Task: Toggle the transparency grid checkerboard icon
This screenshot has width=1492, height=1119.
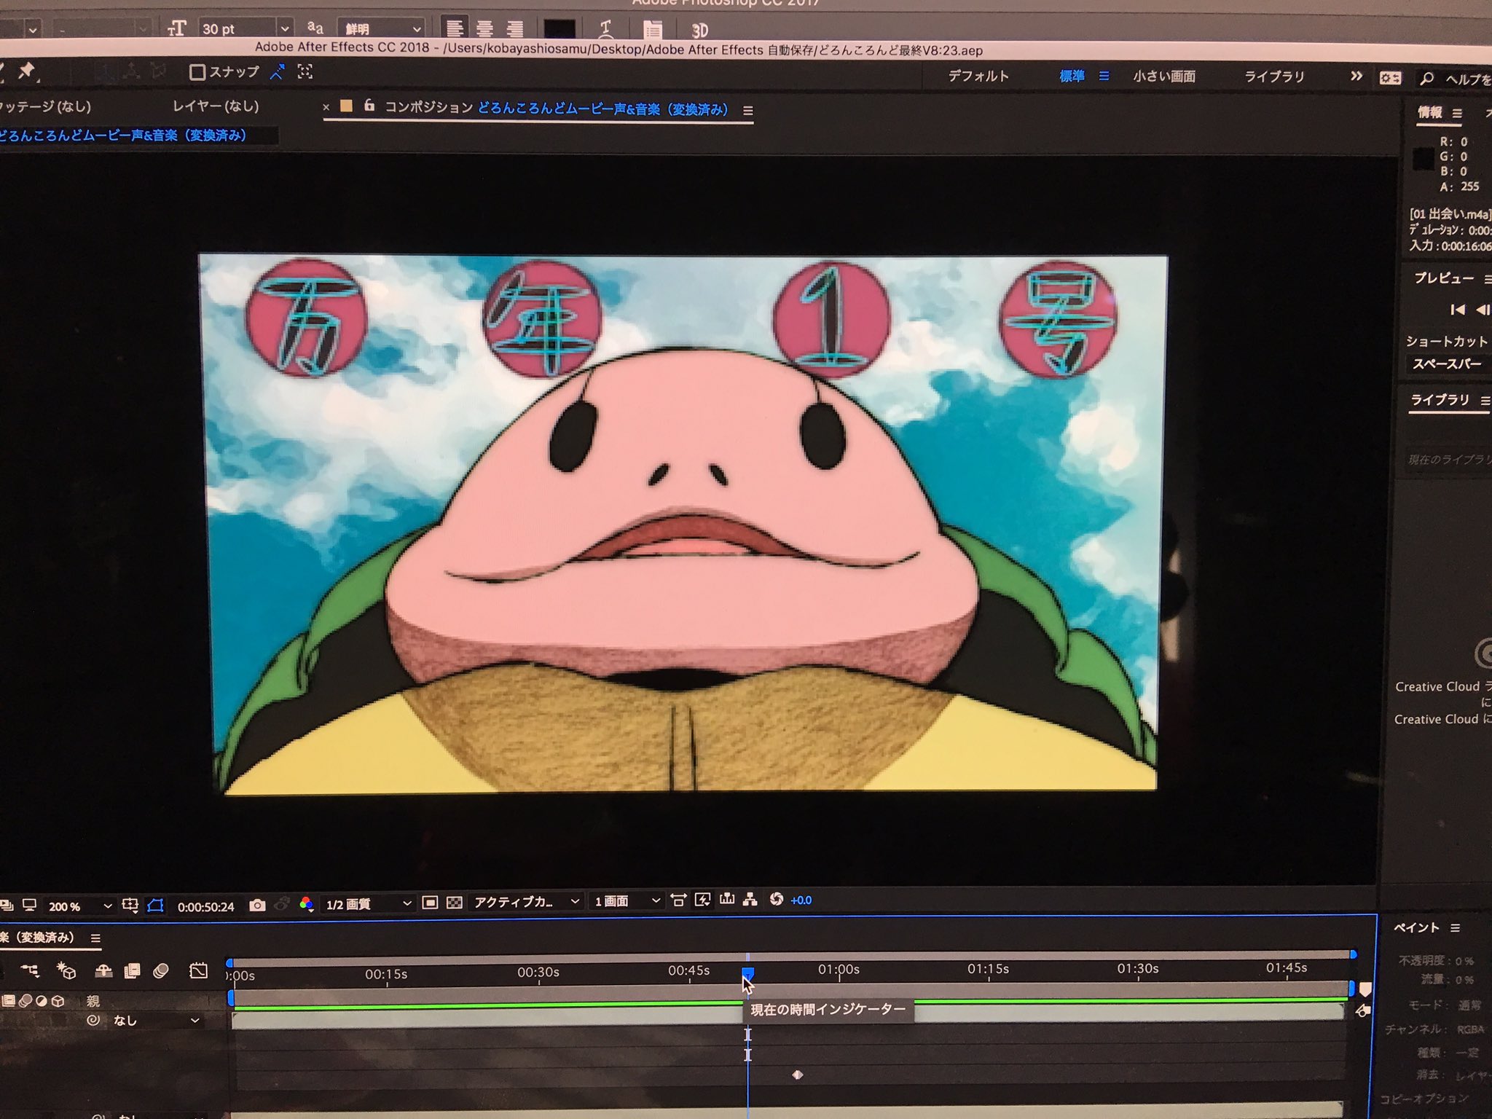Action: click(x=454, y=903)
